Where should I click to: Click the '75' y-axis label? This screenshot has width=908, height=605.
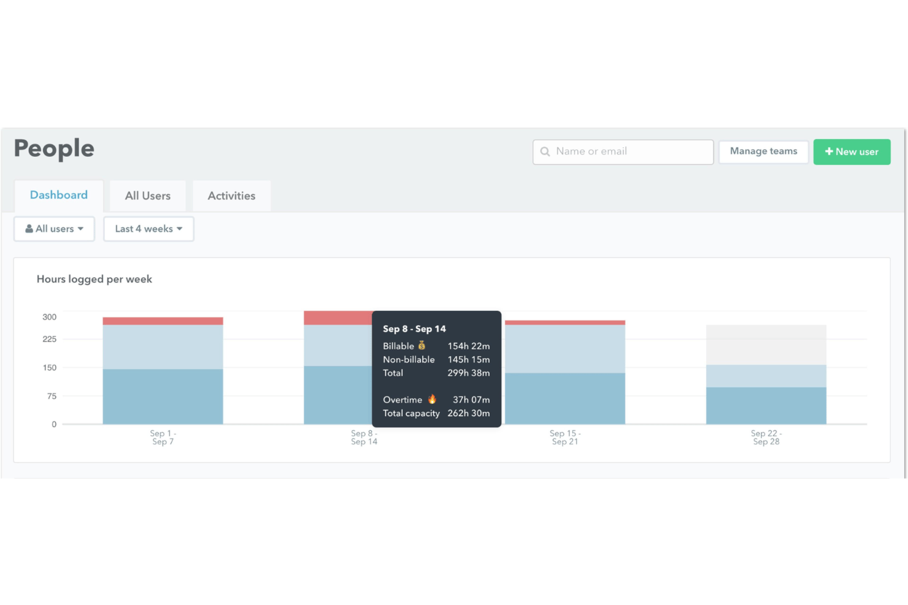click(52, 396)
